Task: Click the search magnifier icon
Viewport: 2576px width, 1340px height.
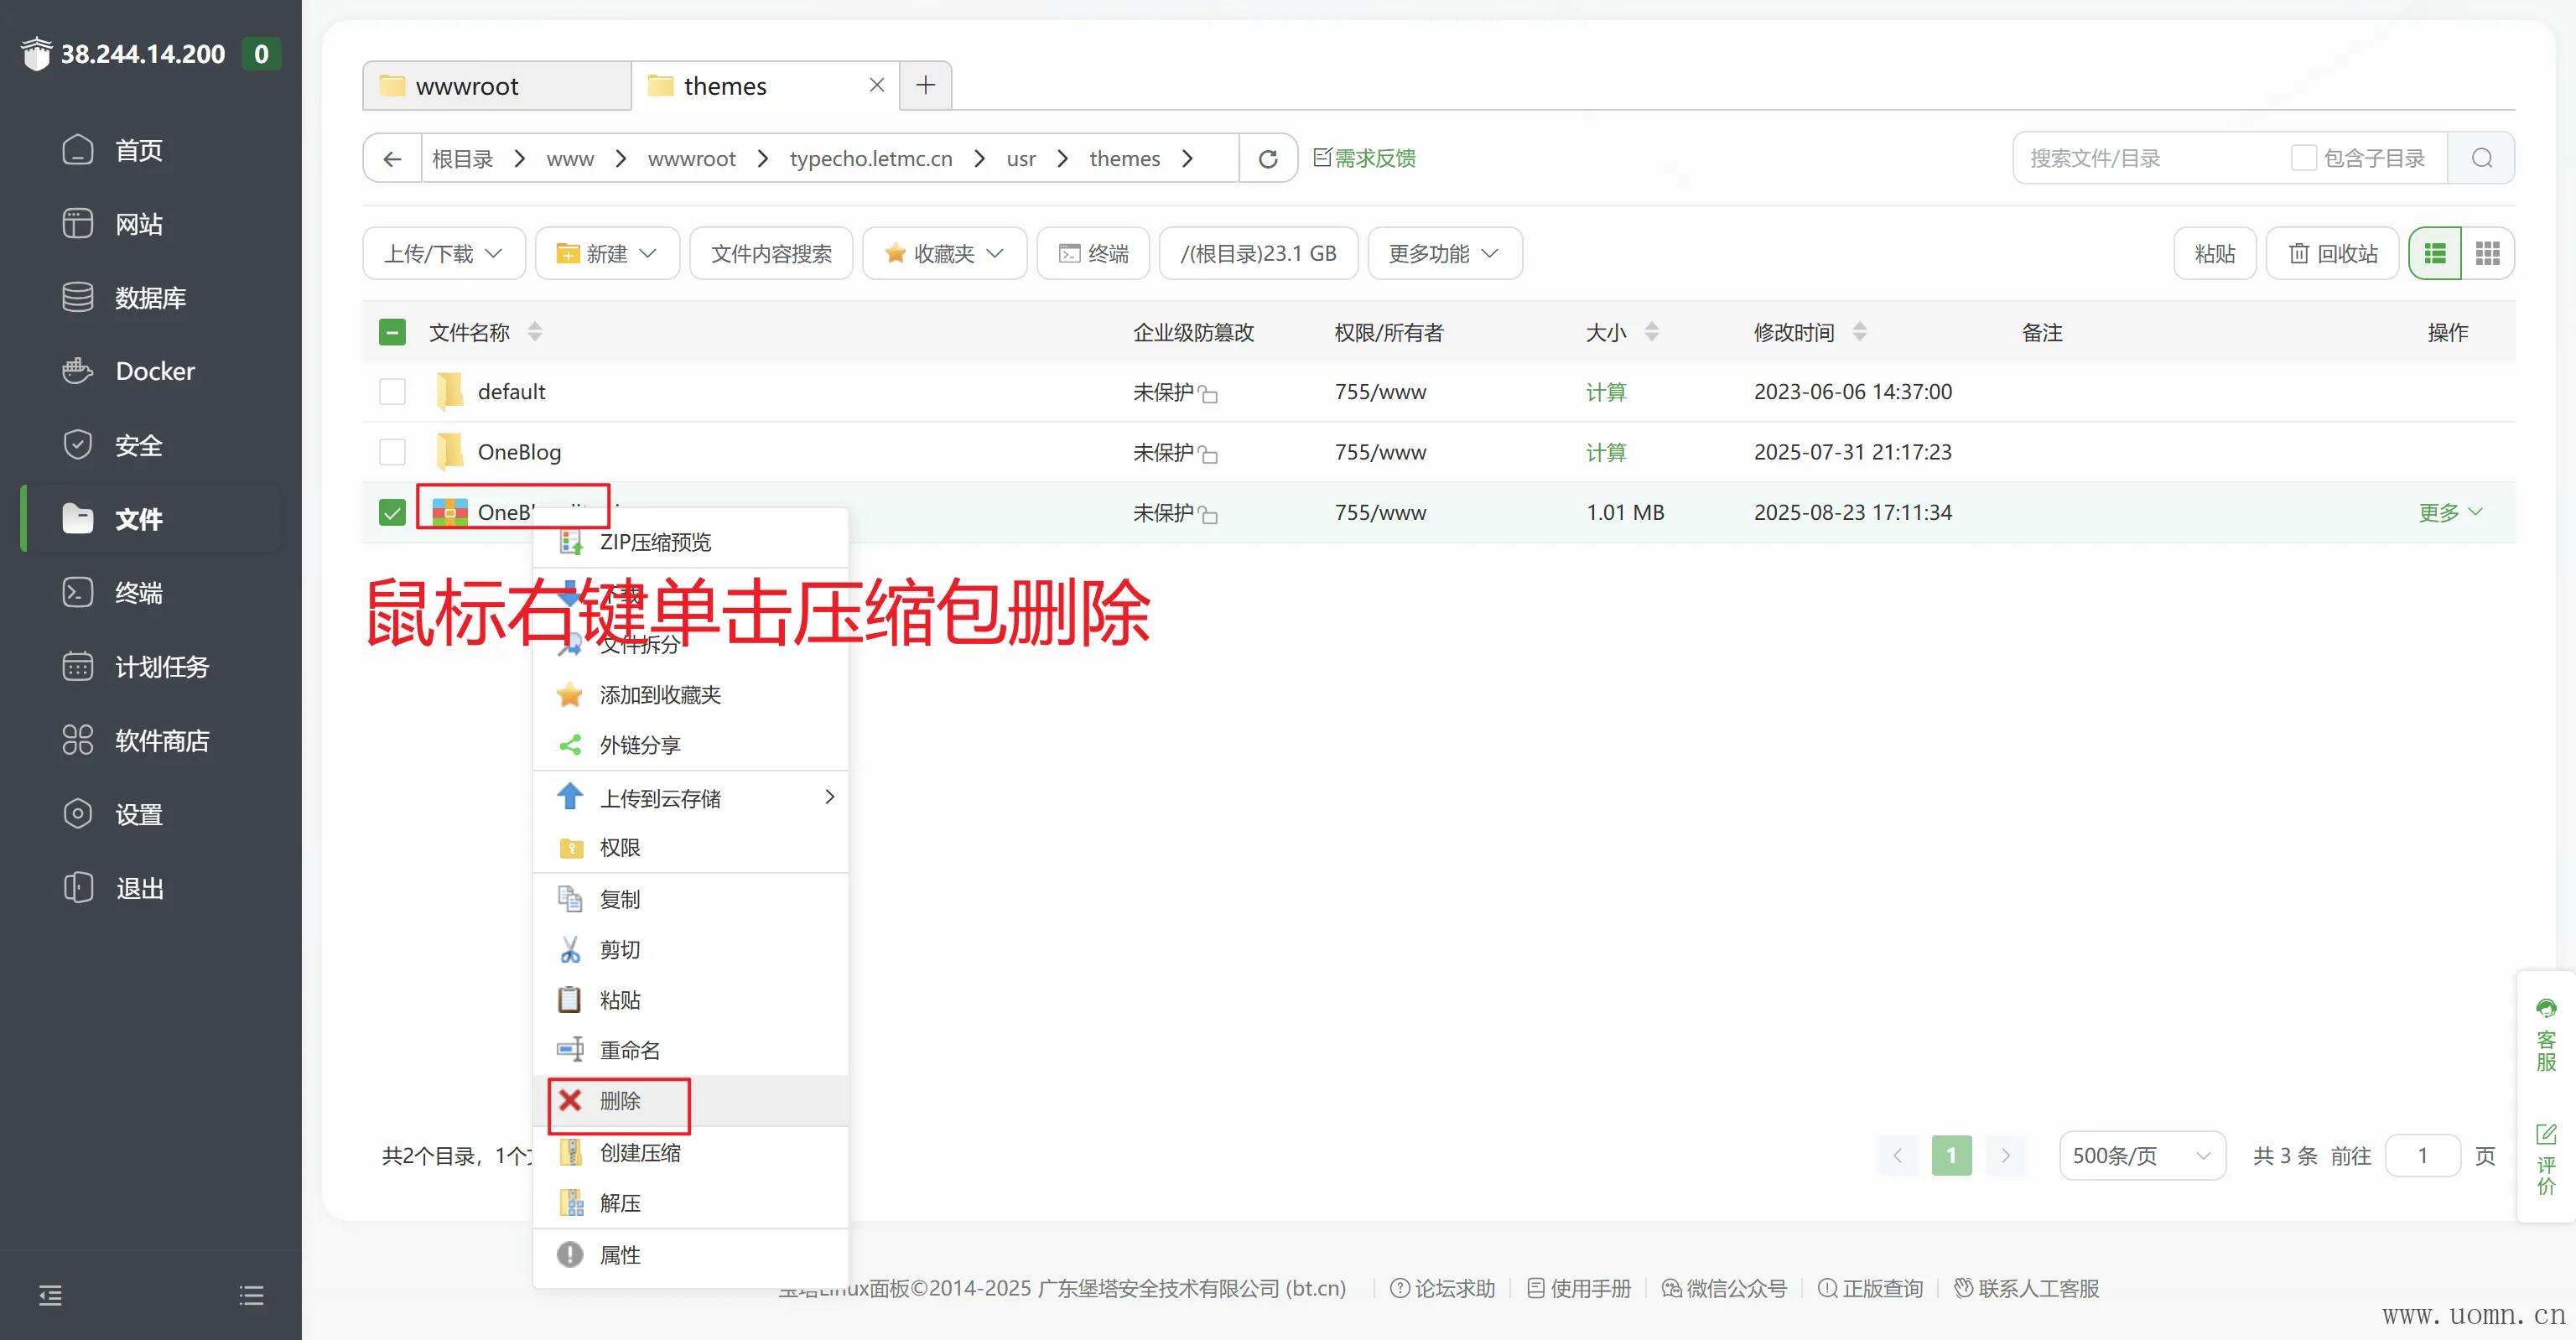Action: [2481, 158]
